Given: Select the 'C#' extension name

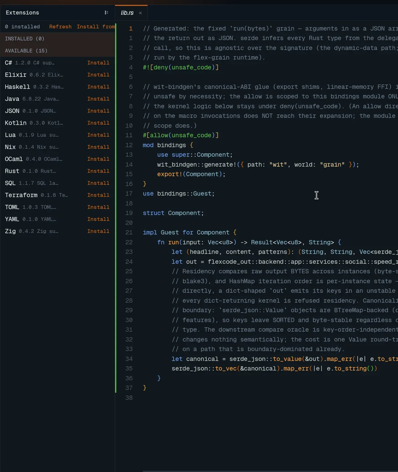Looking at the screenshot, I should point(8,63).
